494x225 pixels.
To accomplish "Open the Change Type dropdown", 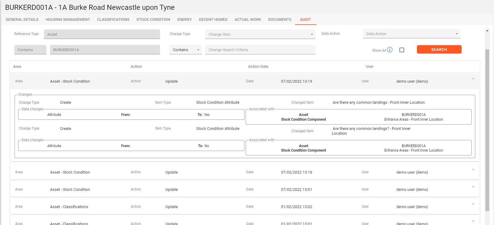I will (259, 34).
